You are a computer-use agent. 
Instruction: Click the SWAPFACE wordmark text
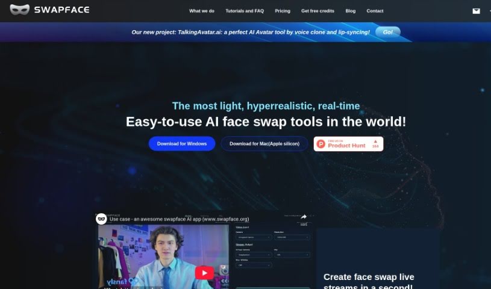(61, 10)
